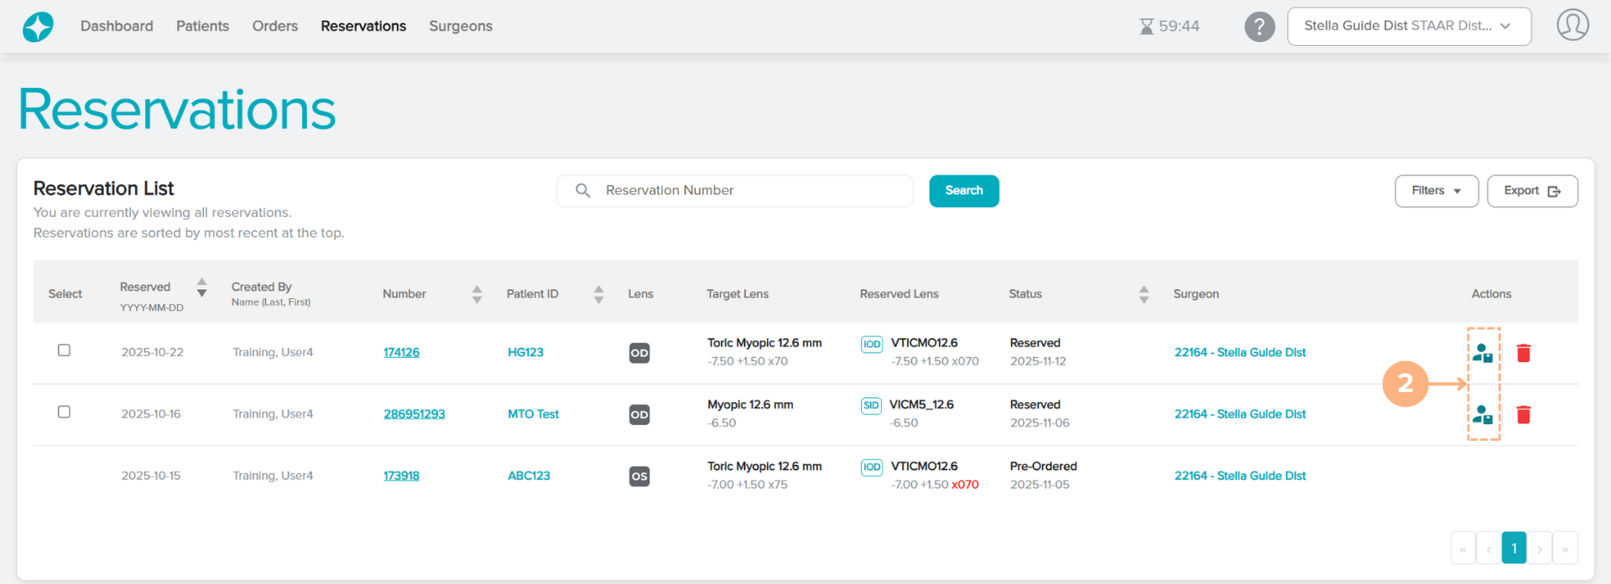
Task: Select the checkbox for reservation 174126
Action: click(64, 350)
